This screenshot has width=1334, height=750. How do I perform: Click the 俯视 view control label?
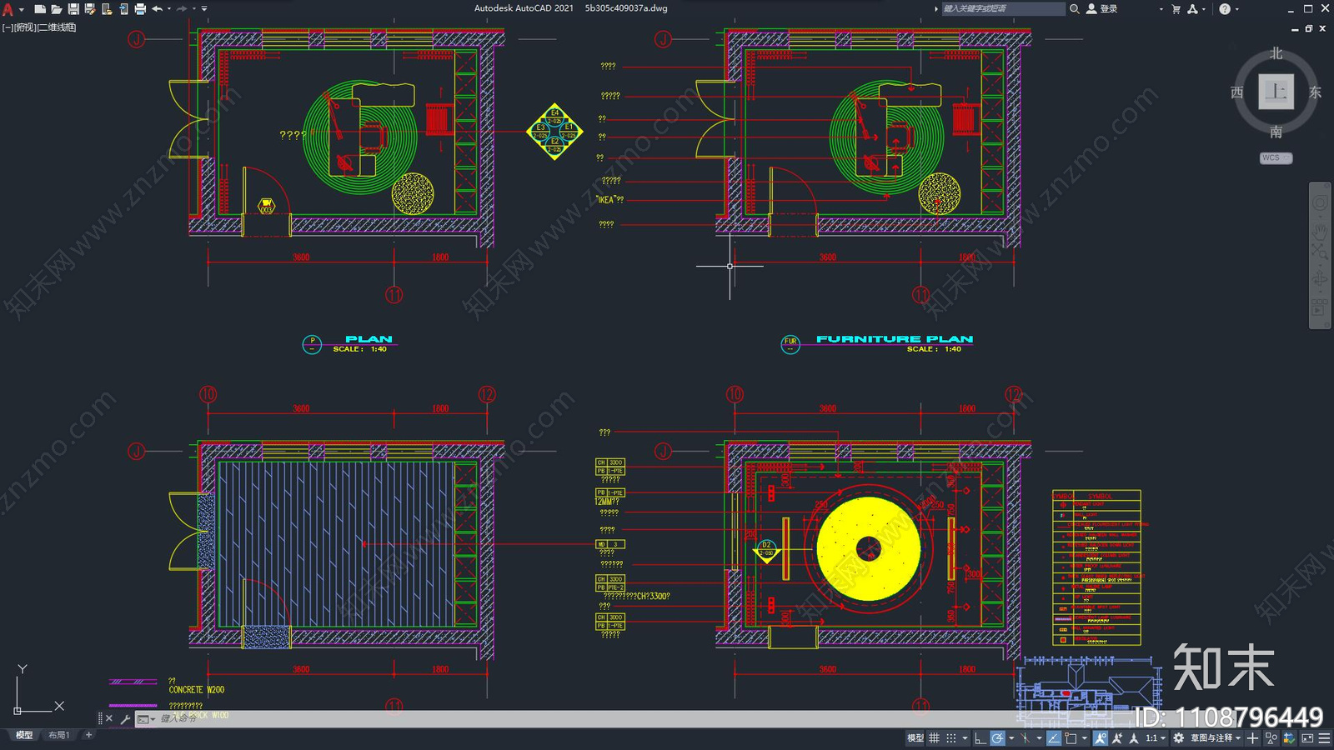pos(25,27)
